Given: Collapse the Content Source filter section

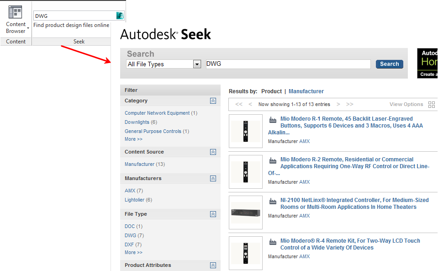Looking at the screenshot, I should click(x=213, y=152).
